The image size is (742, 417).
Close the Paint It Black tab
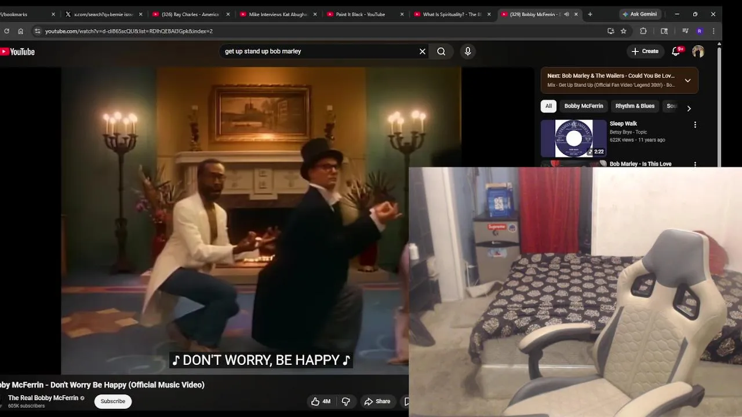point(402,14)
